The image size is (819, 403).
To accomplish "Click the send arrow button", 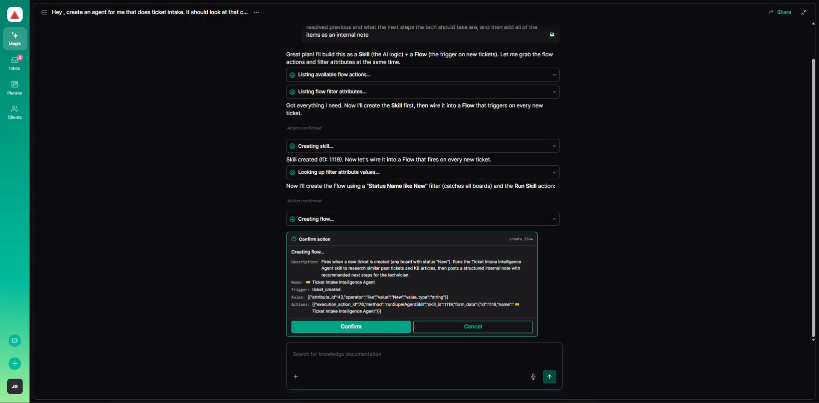I will 549,377.
